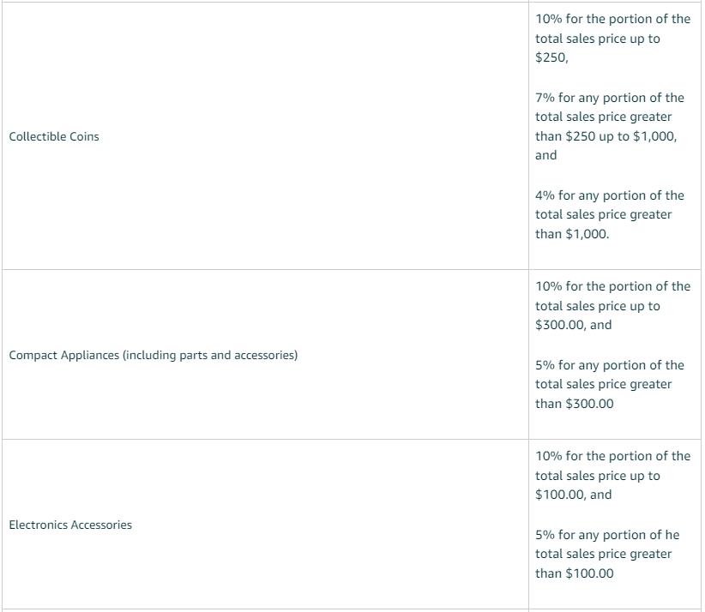Click the "than $100.00" line
Viewport: 705px width, 612px height.
[x=575, y=573]
